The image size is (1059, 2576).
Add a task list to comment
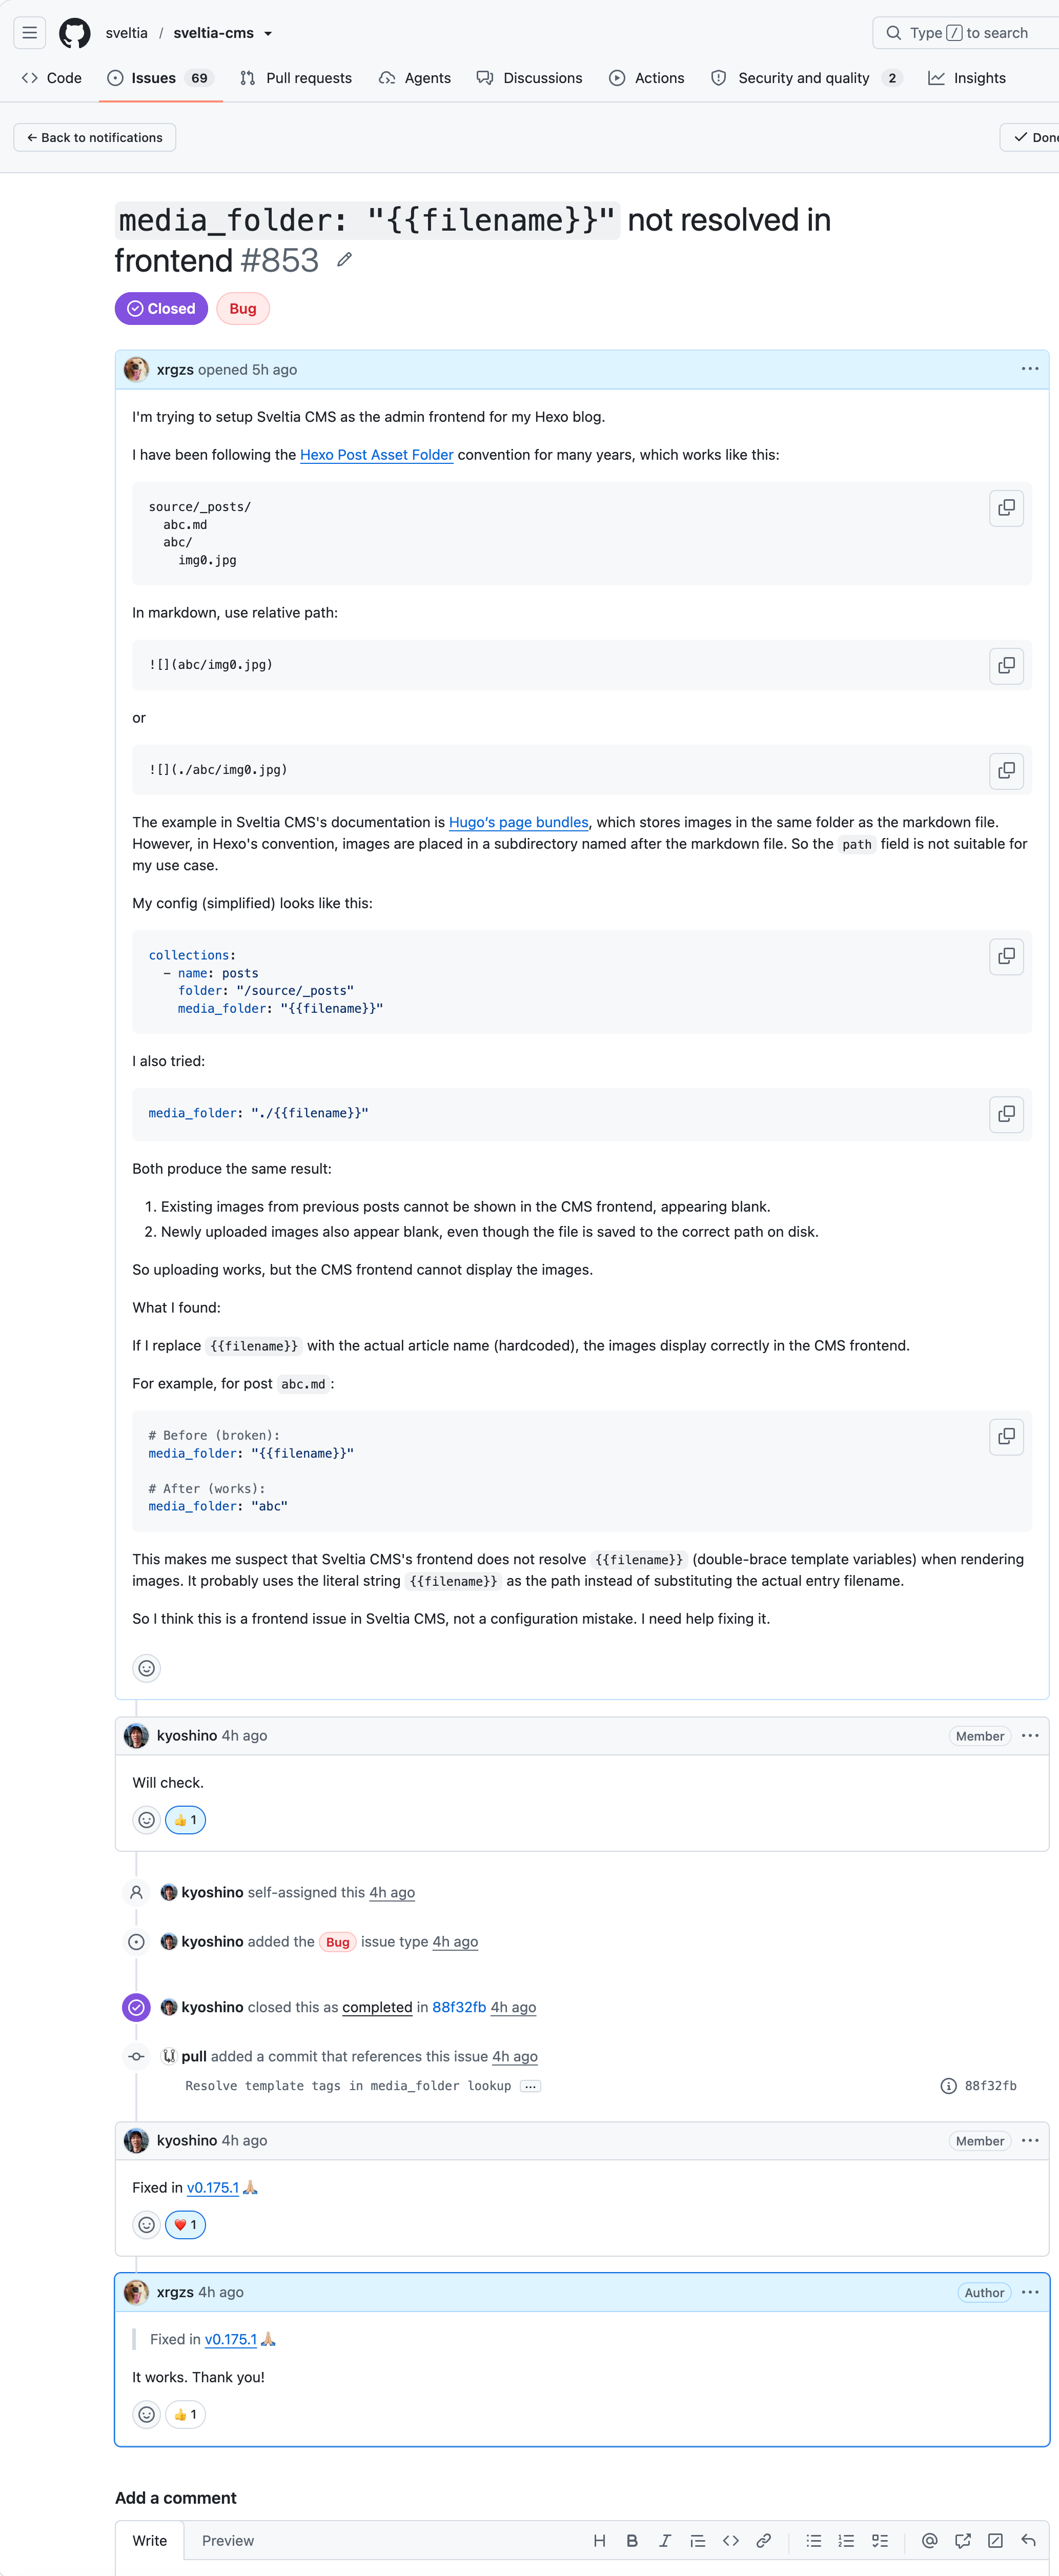[x=880, y=2540]
